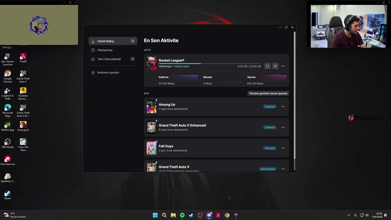Viewport: 391px width, 220px height.
Task: Open Logitech G HUB desktop icon
Action: (8, 94)
